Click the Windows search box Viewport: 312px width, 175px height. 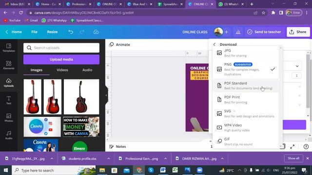pyautogui.click(x=54, y=170)
